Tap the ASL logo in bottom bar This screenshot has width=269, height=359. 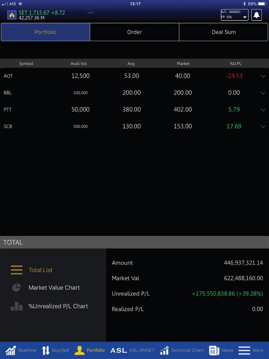[118, 351]
